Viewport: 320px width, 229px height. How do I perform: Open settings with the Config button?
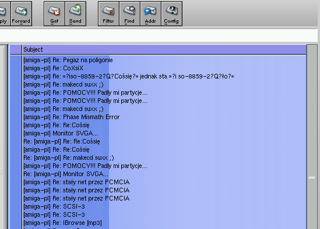click(171, 13)
